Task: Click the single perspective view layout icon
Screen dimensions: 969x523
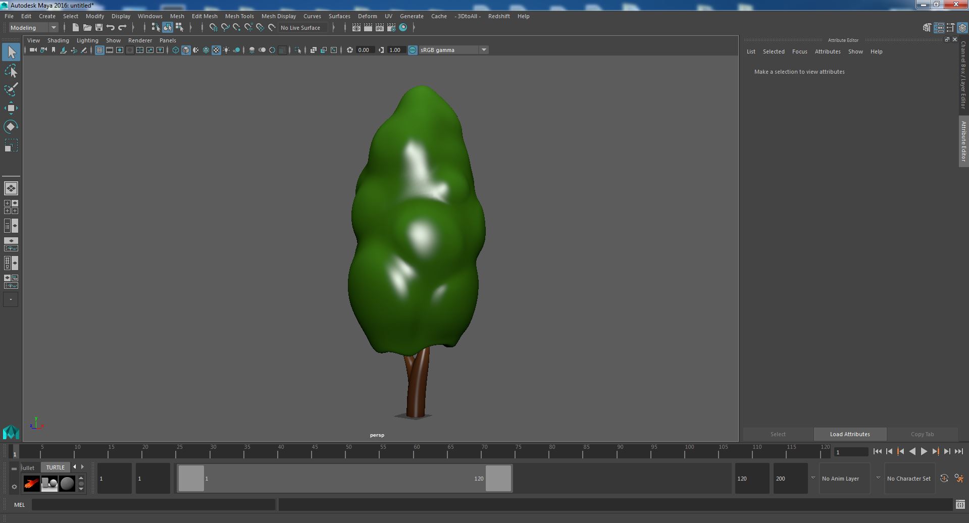Action: 11,188
